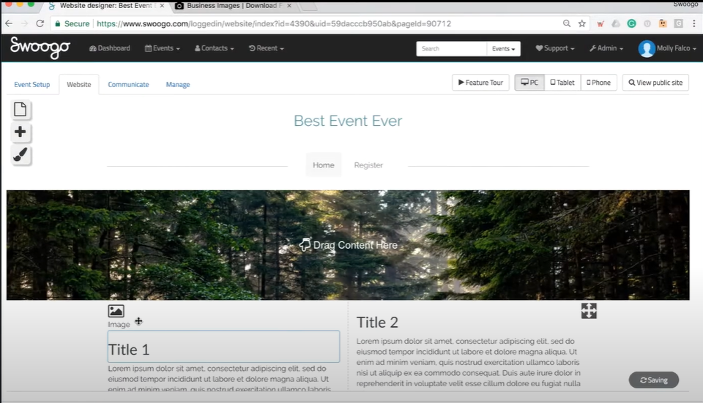Switch preview to PC view
Viewport: 703px width, 403px height.
(x=529, y=83)
